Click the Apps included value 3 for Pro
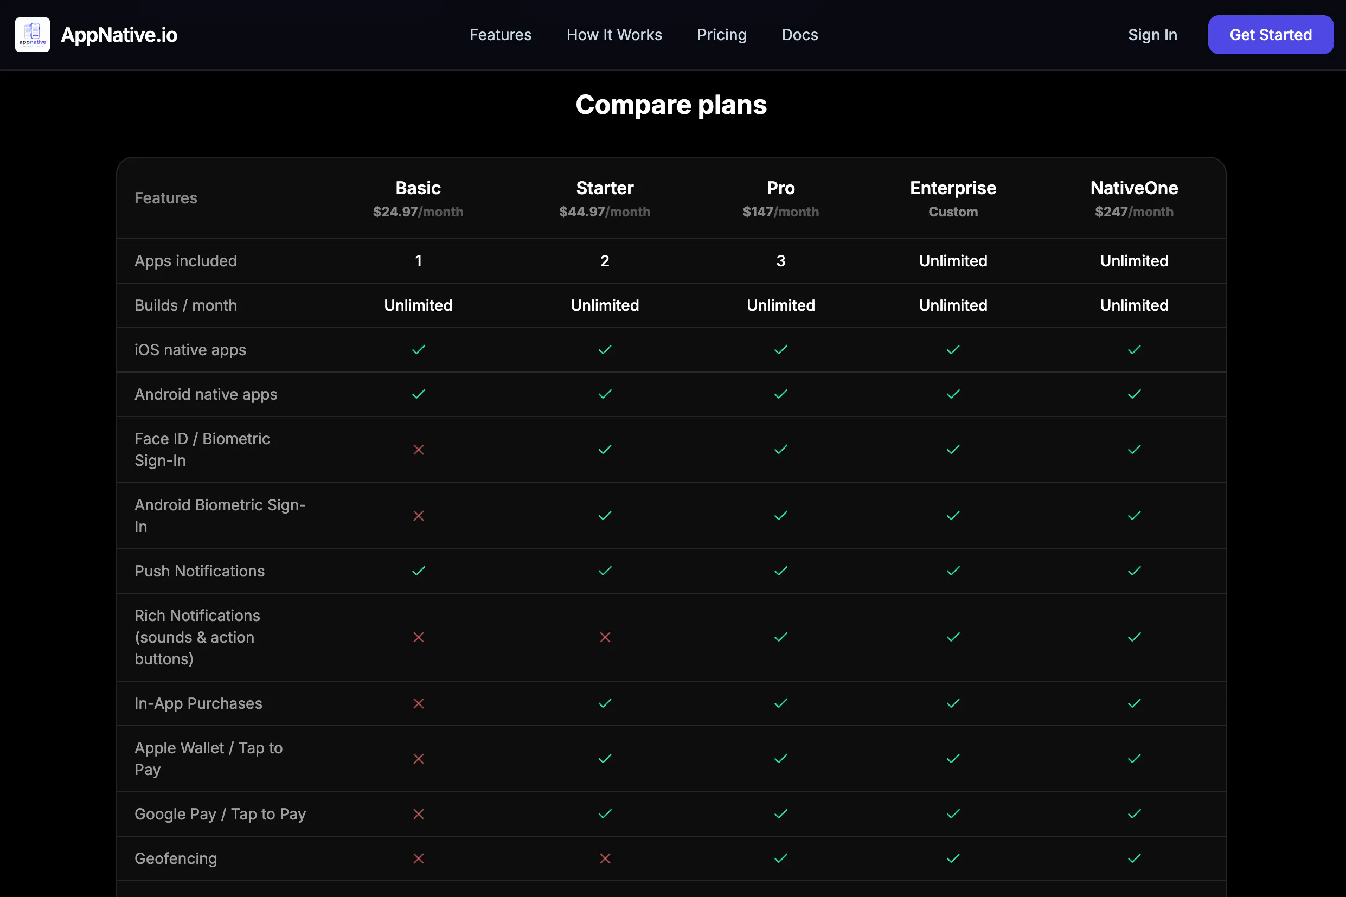The height and width of the screenshot is (897, 1346). [x=780, y=261]
